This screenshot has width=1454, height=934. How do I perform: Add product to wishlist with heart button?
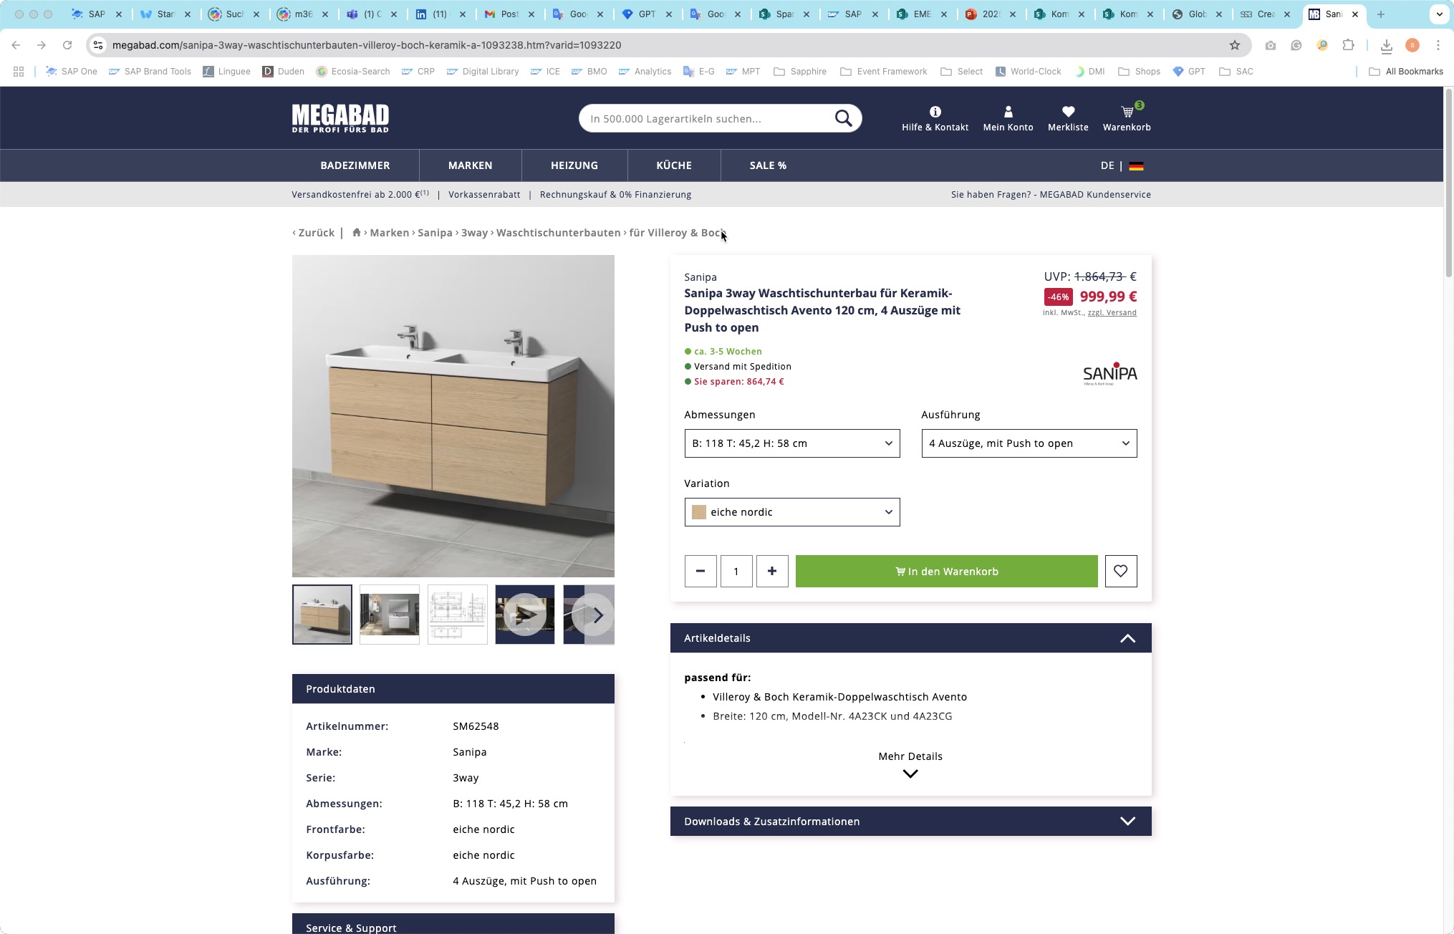click(1120, 571)
